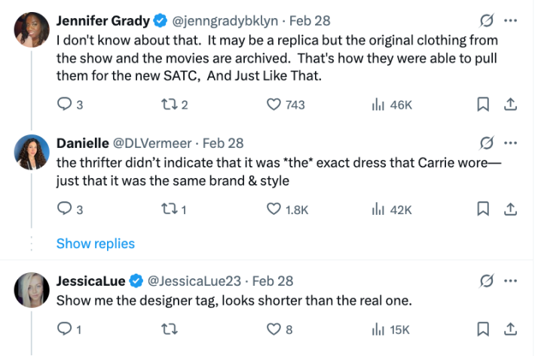Screen dimensions: 535x356
Task: Open JessicaLue's profile name
Action: 90,281
